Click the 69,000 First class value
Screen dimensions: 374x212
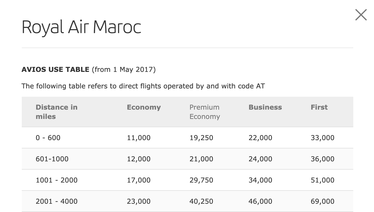pos(322,201)
